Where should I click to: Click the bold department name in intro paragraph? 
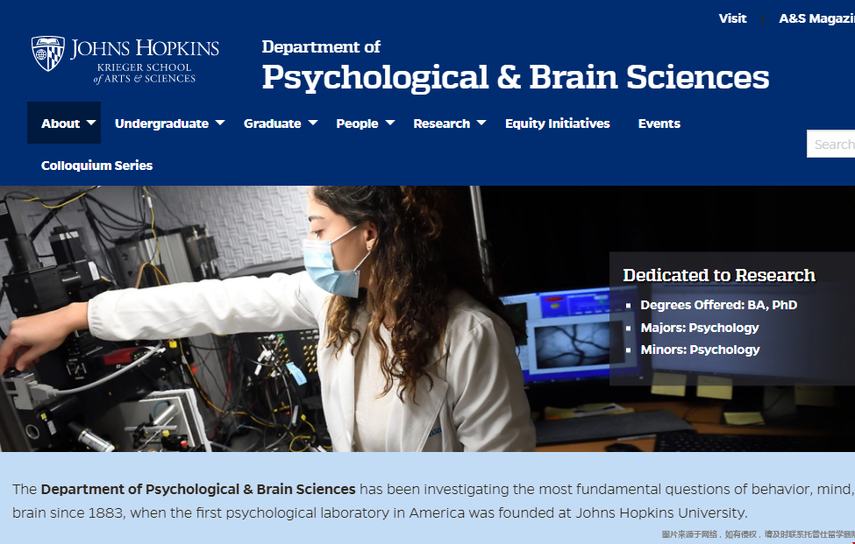click(x=198, y=489)
